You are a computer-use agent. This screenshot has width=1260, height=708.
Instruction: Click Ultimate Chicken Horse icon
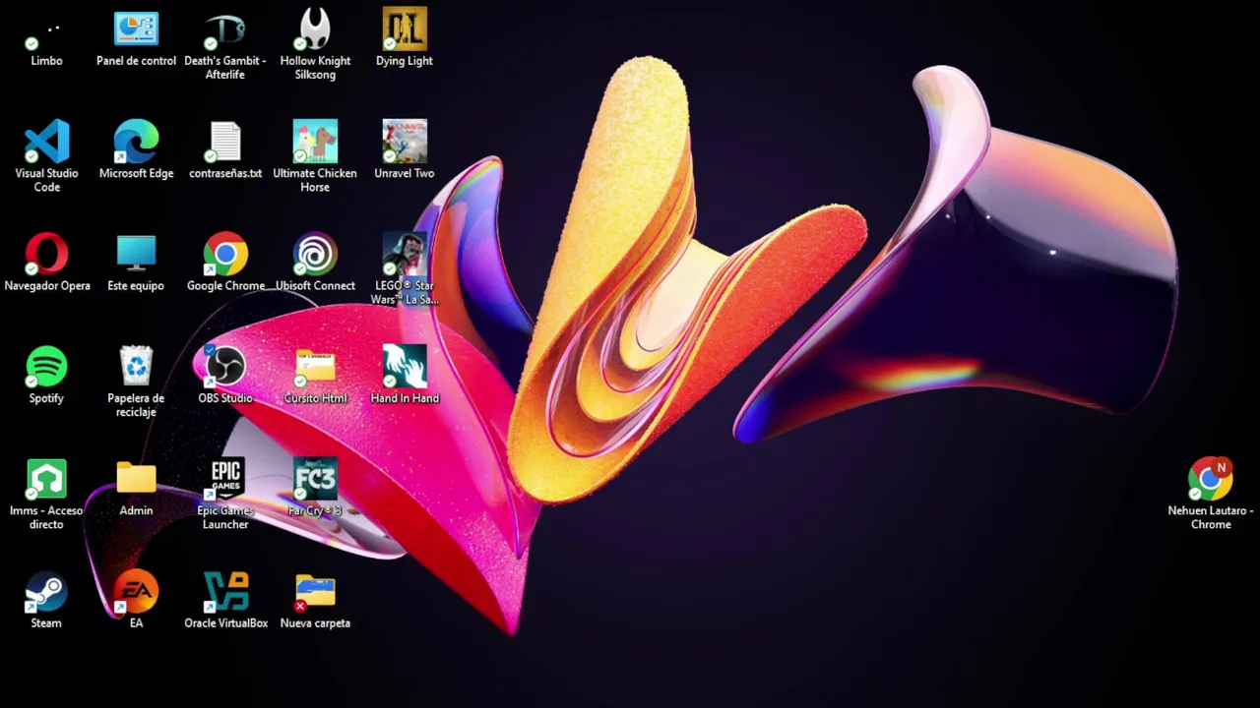click(315, 157)
